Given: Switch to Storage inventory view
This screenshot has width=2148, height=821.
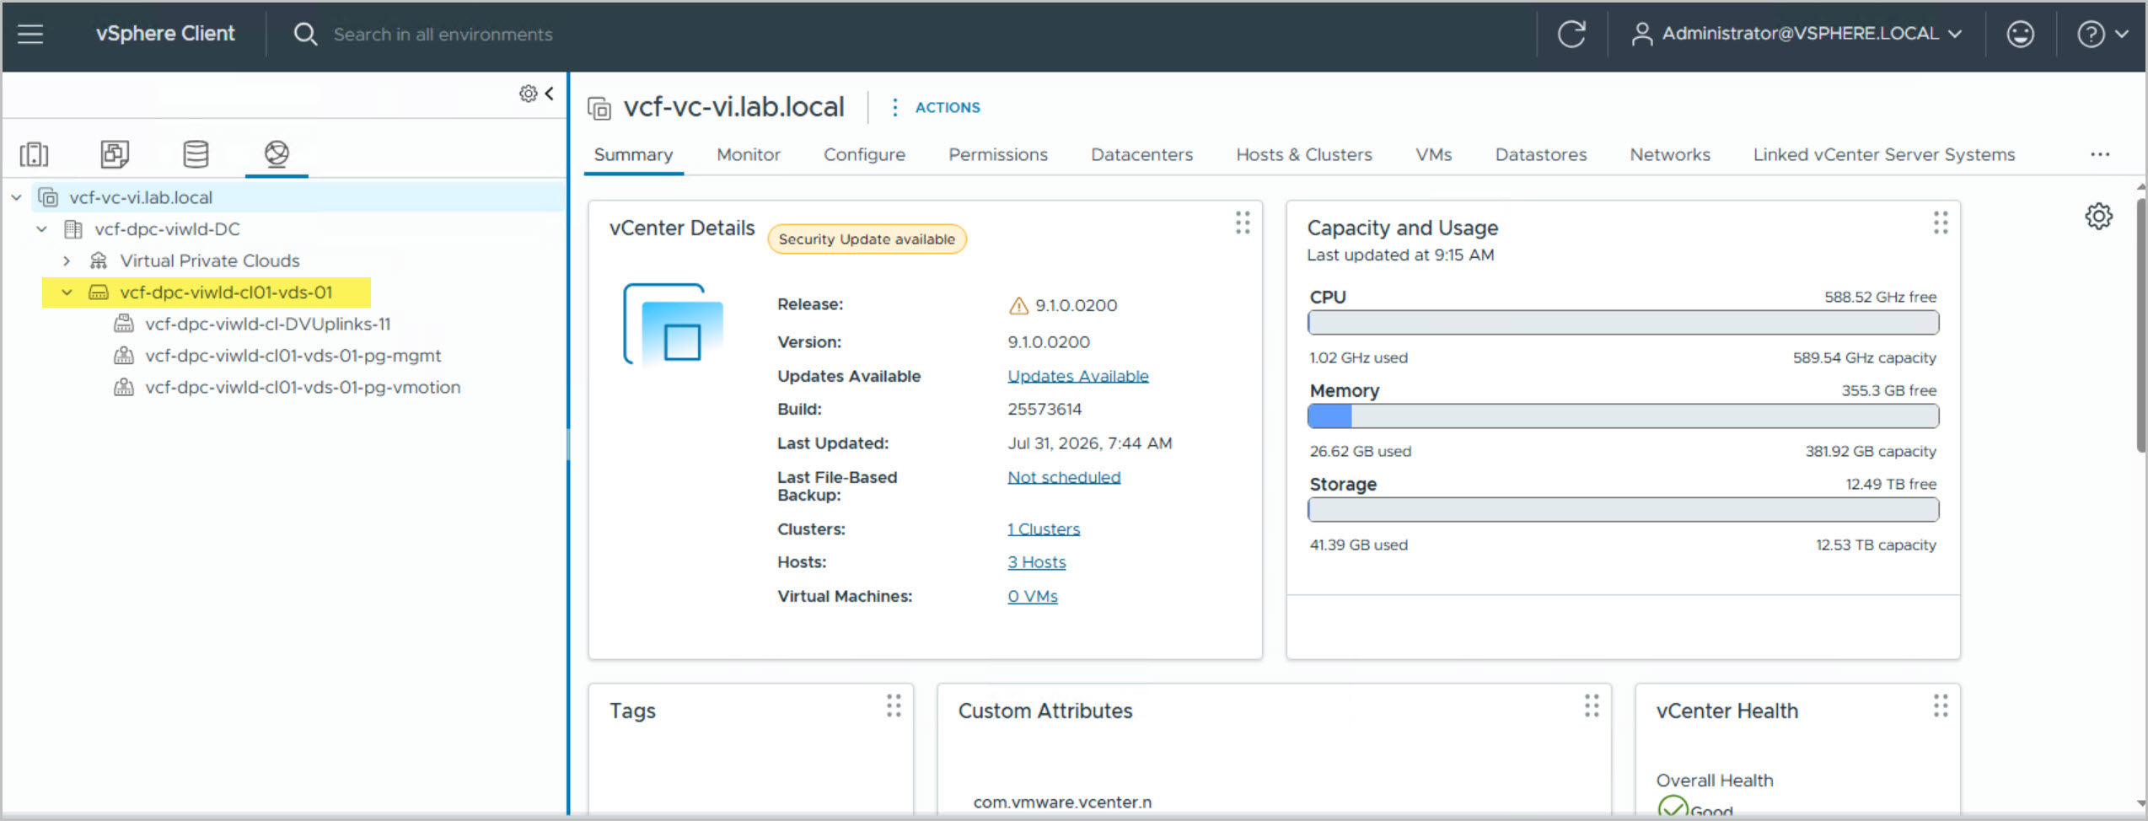Looking at the screenshot, I should point(196,153).
